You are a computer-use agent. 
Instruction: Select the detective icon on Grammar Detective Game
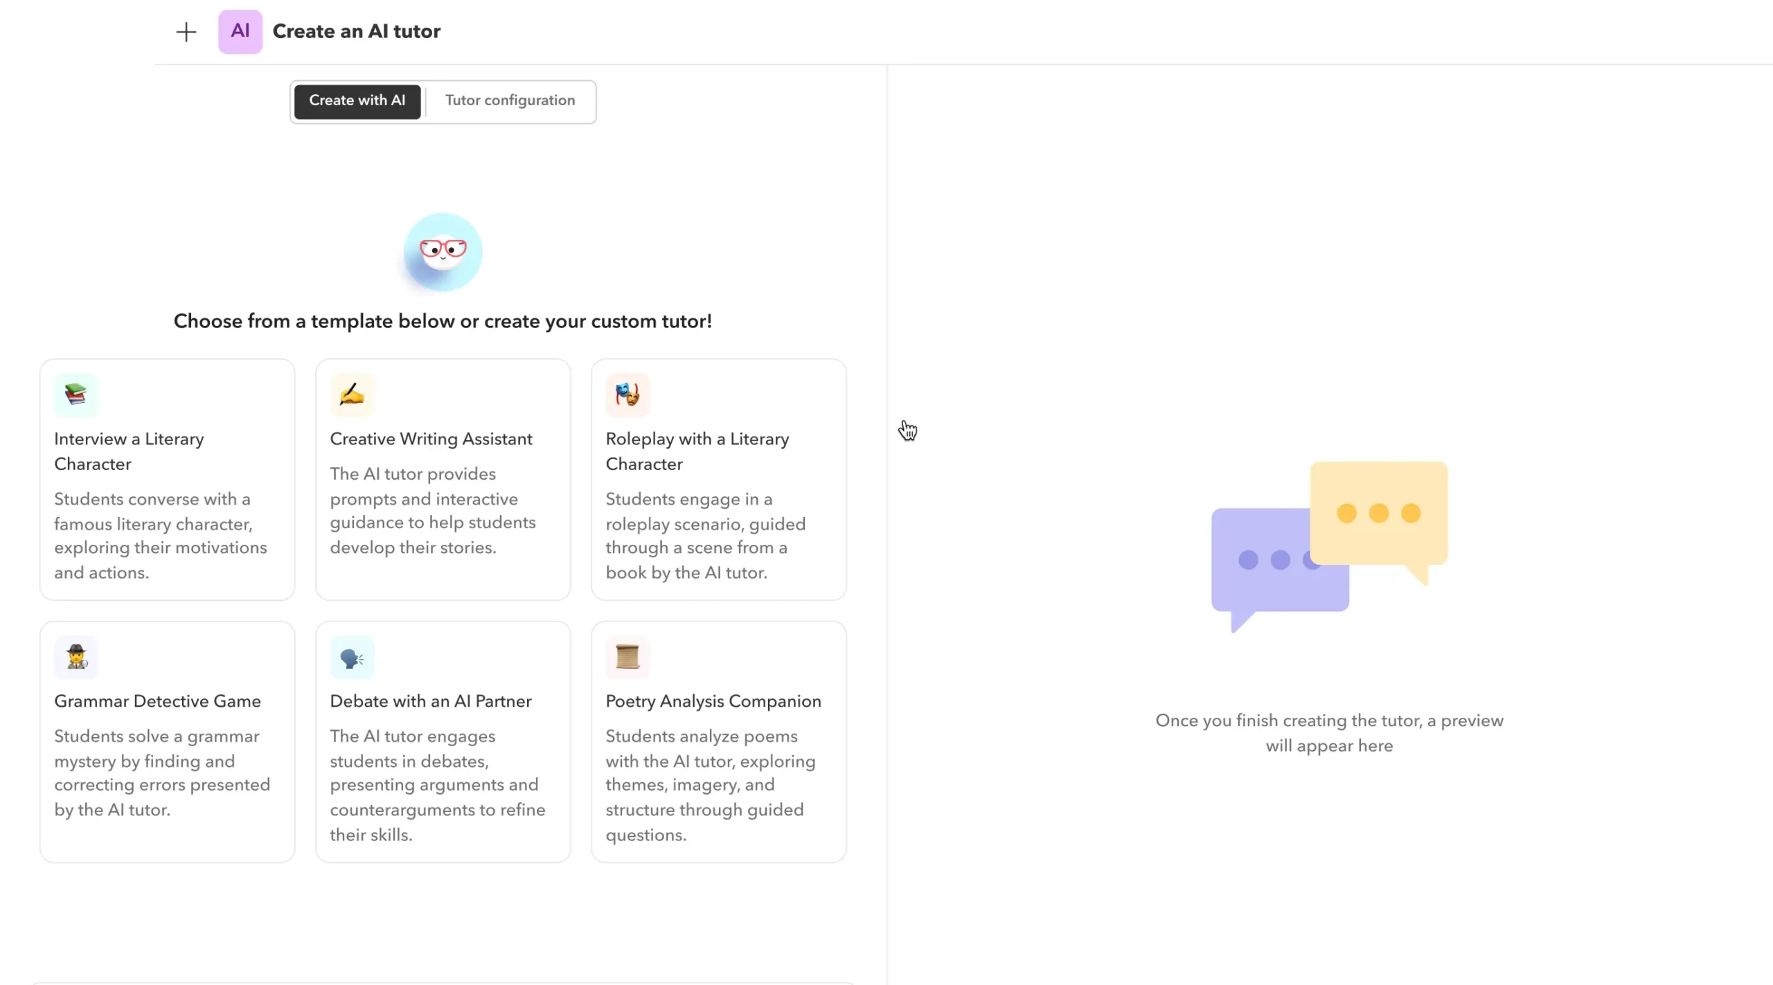click(x=75, y=656)
